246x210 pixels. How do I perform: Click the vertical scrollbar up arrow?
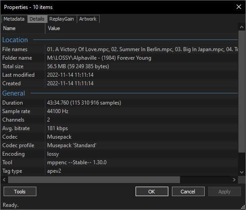coord(242,27)
